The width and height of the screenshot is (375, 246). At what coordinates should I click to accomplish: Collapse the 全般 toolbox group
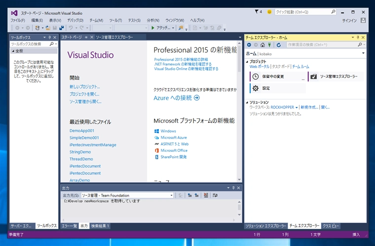[x=13, y=51]
